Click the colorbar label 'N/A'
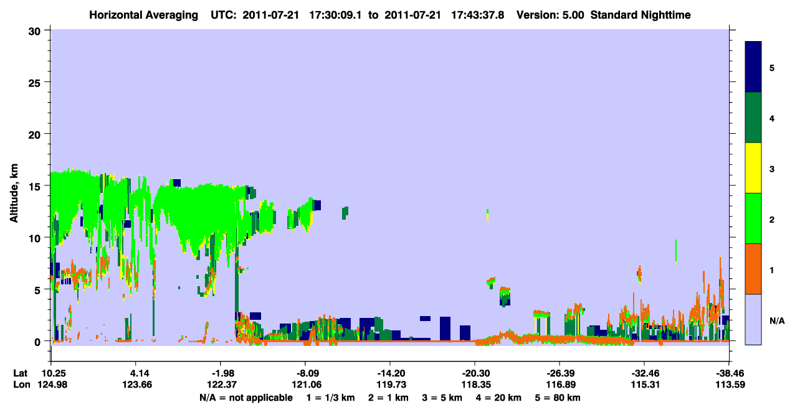Viewport: 810px width, 415px height. [x=776, y=320]
